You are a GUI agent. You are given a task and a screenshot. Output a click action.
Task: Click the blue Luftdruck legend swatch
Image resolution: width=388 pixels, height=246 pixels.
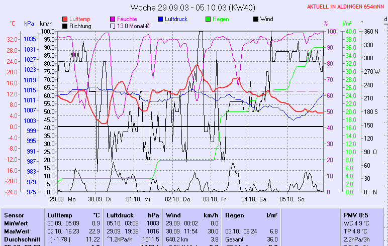coord(160,19)
